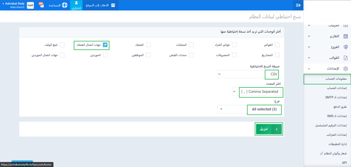Open the All selected (3) branch dropdown

click(x=250, y=109)
